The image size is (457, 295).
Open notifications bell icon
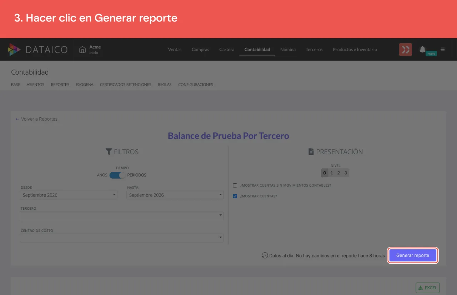pos(422,49)
